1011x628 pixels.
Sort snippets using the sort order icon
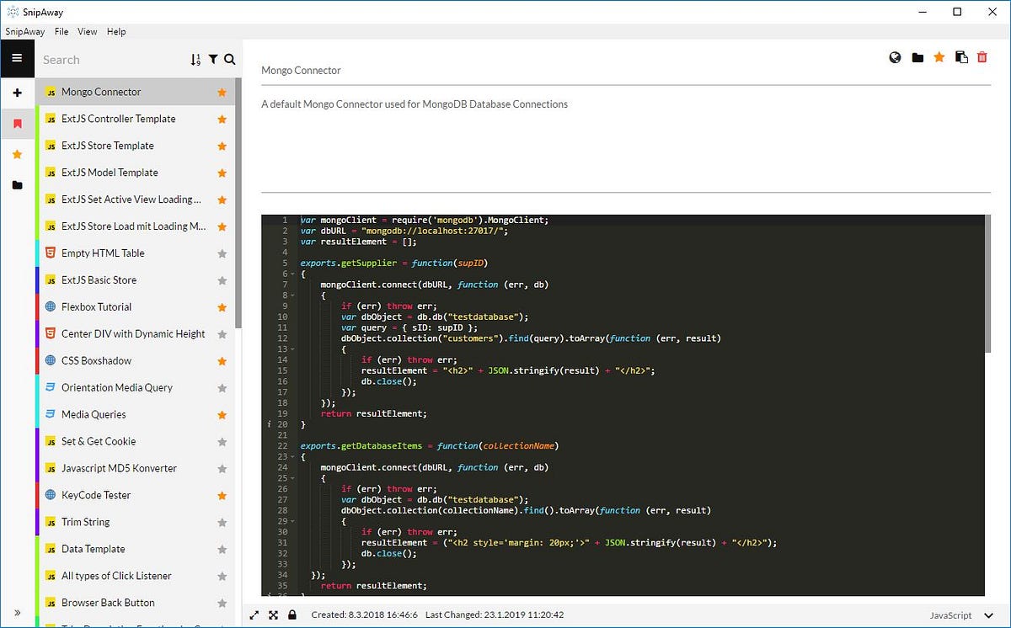(x=195, y=59)
